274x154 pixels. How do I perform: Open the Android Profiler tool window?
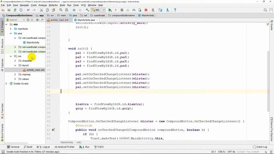[65, 147]
